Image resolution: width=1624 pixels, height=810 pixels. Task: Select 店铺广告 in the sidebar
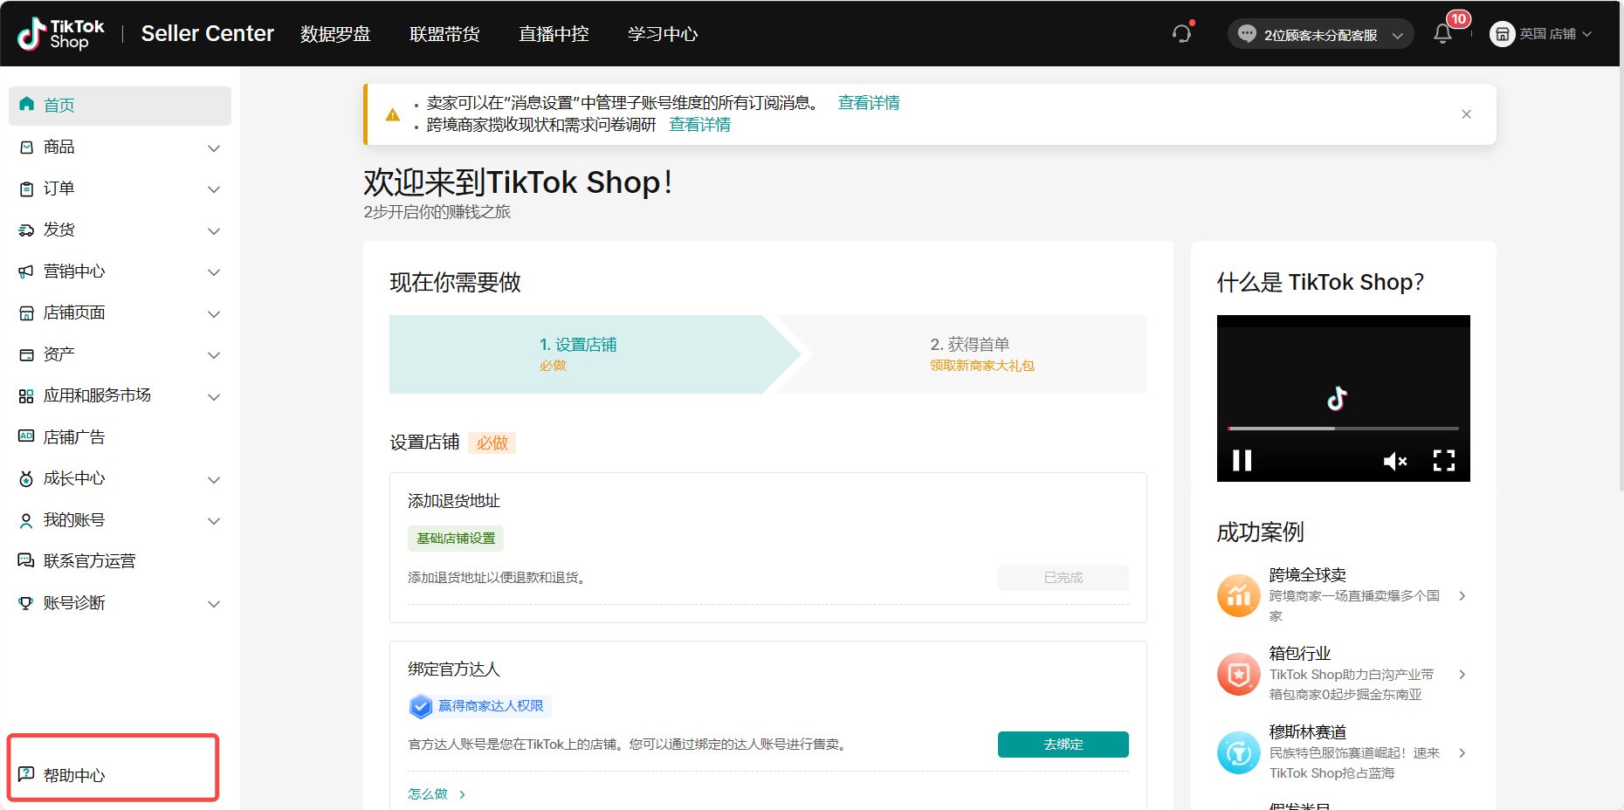pos(74,437)
